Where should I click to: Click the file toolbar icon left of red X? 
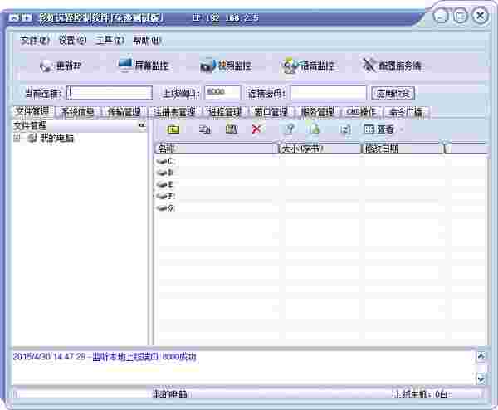(x=232, y=129)
